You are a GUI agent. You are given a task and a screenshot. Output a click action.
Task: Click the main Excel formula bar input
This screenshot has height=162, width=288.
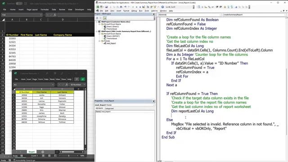tap(76, 15)
